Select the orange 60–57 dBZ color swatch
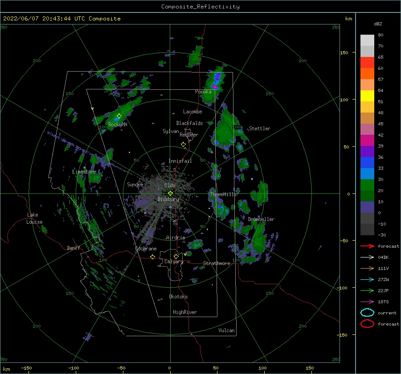The image size is (401, 374). [367, 74]
